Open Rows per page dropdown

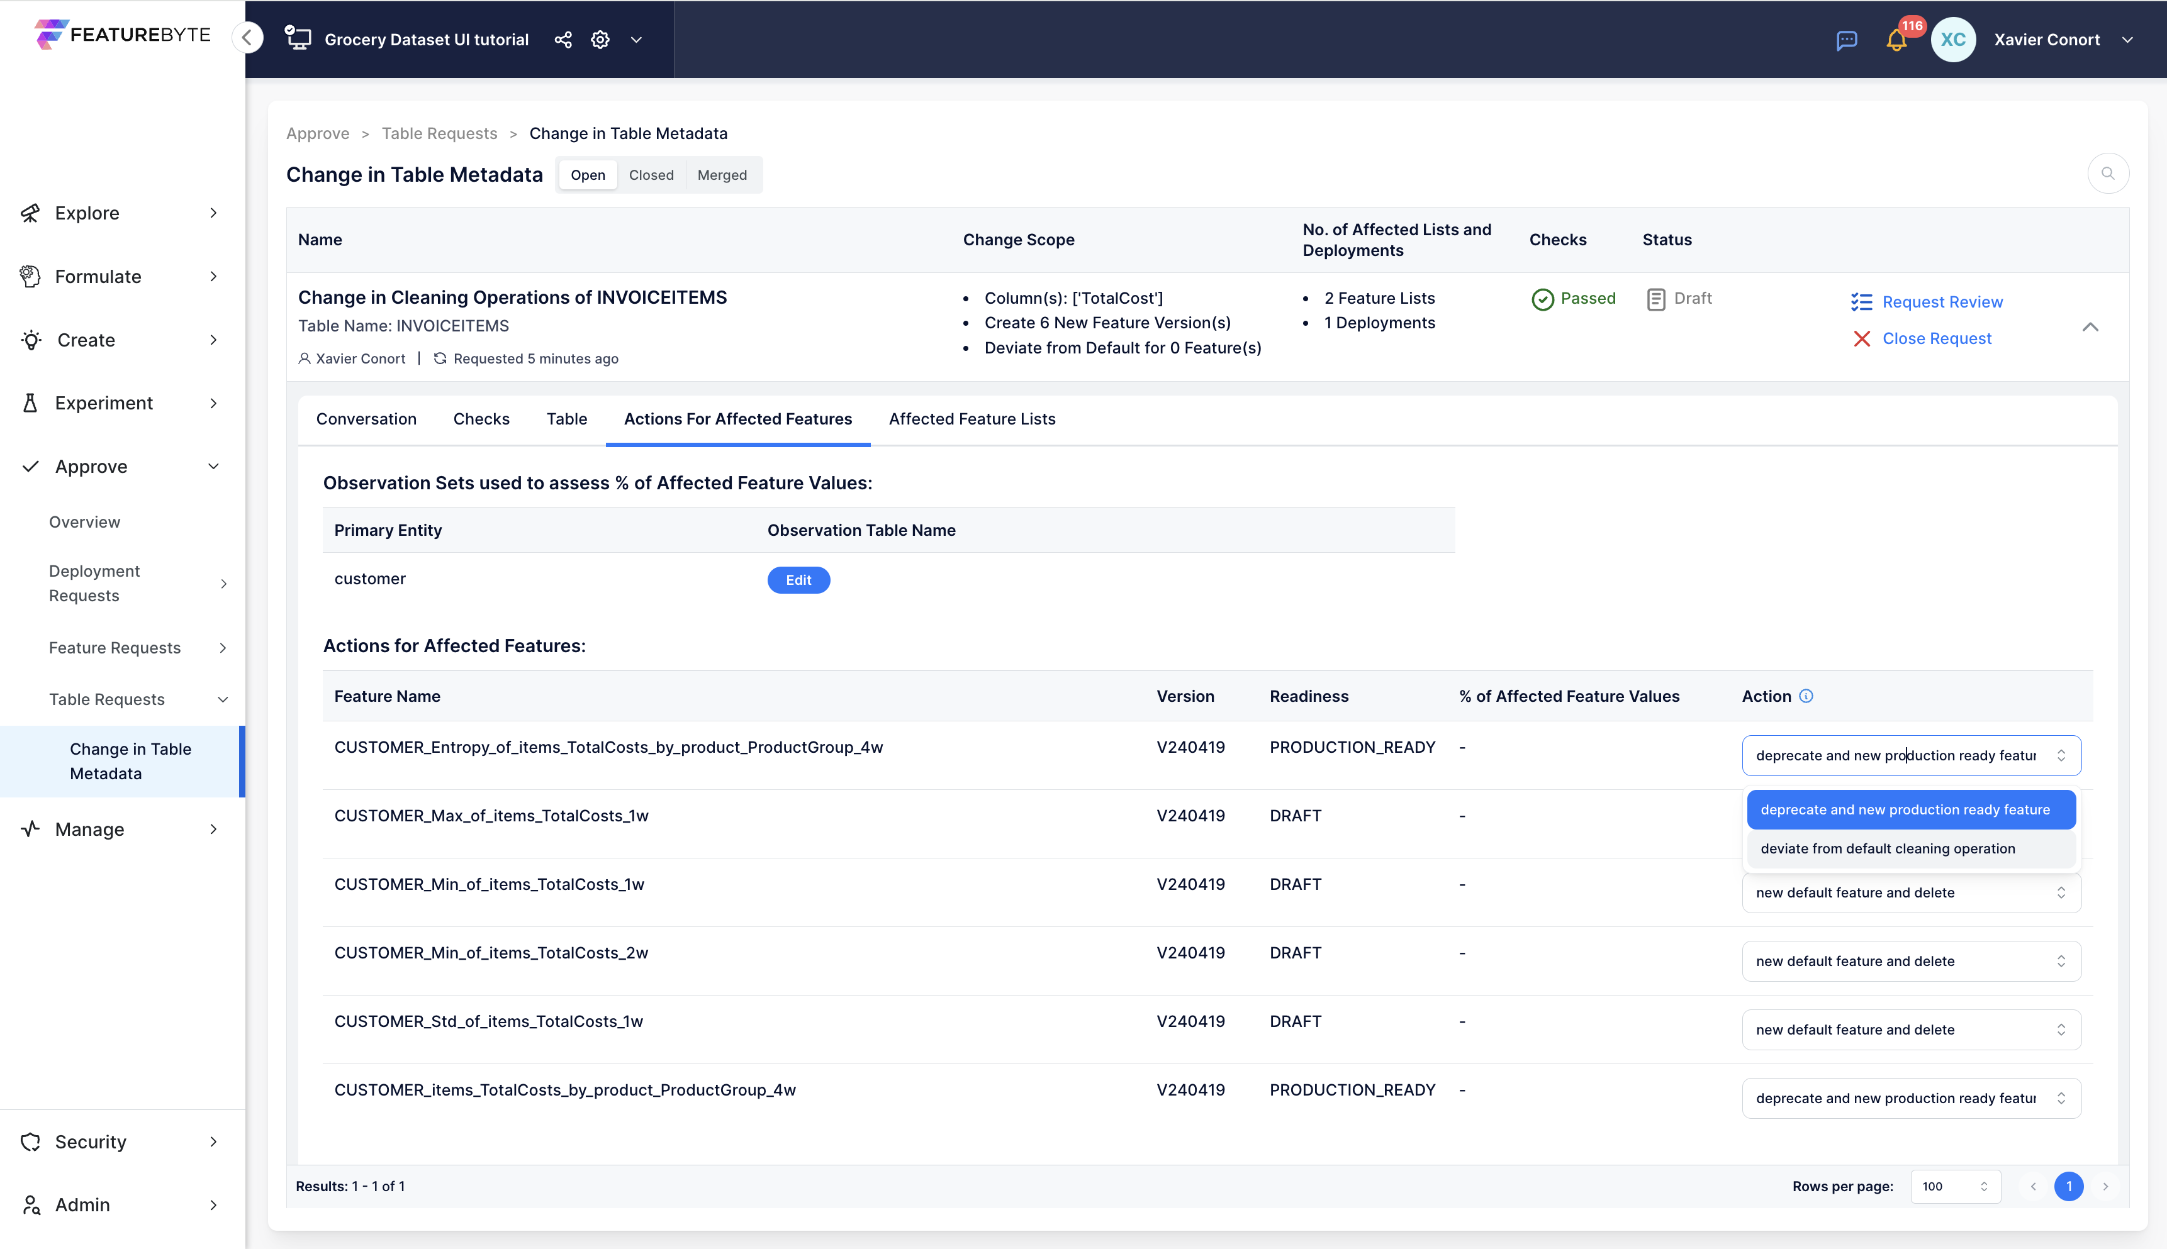(1955, 1186)
